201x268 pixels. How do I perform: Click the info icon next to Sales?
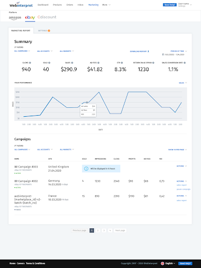tap(72, 63)
